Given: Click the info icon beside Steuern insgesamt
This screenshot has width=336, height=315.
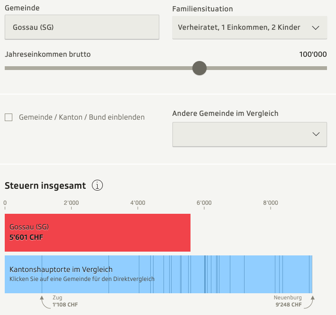Looking at the screenshot, I should pyautogui.click(x=98, y=185).
